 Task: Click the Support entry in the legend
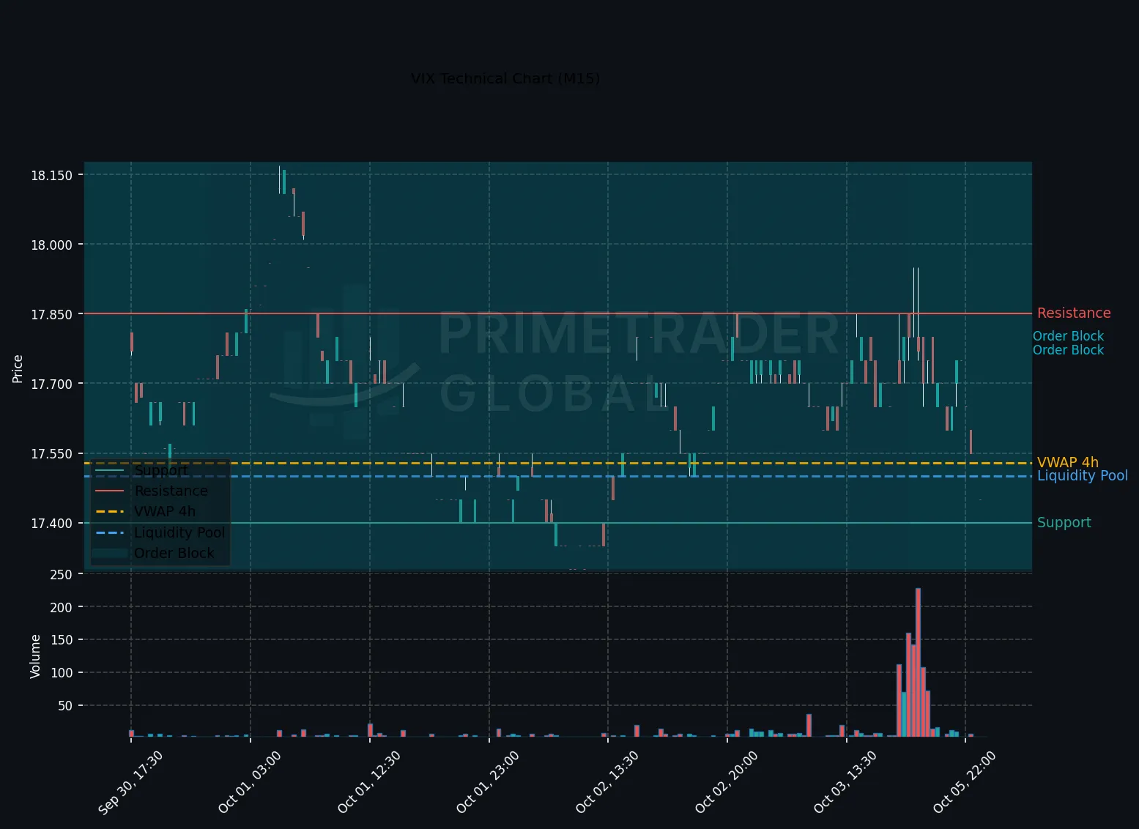(161, 470)
